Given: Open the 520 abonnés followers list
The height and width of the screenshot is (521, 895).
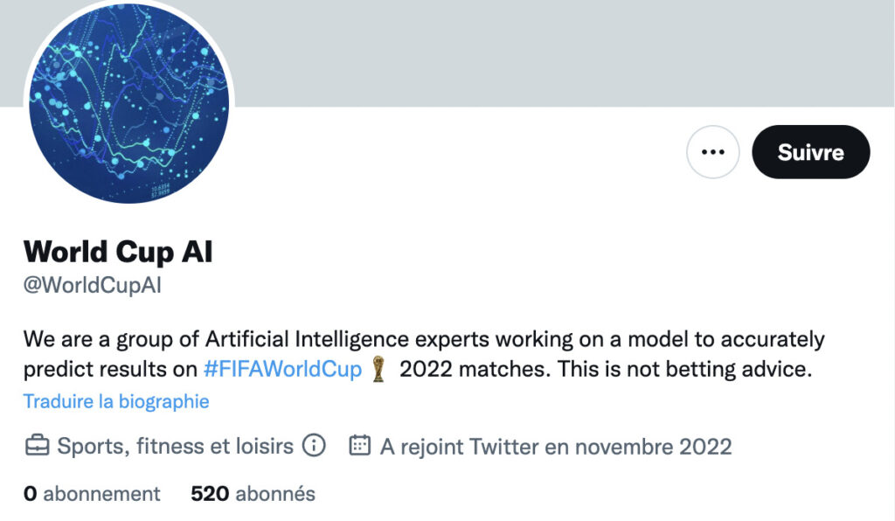Looking at the screenshot, I should pyautogui.click(x=253, y=494).
